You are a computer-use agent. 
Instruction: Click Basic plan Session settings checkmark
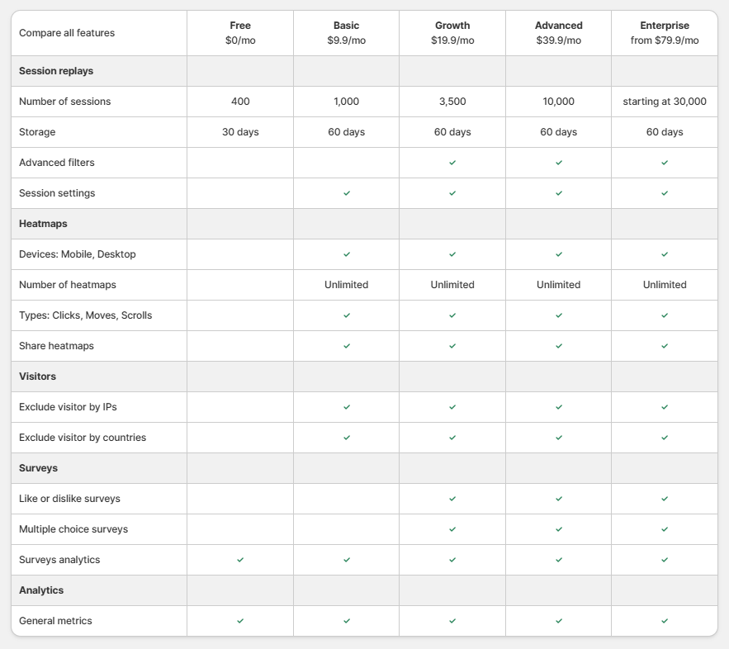pyautogui.click(x=347, y=193)
